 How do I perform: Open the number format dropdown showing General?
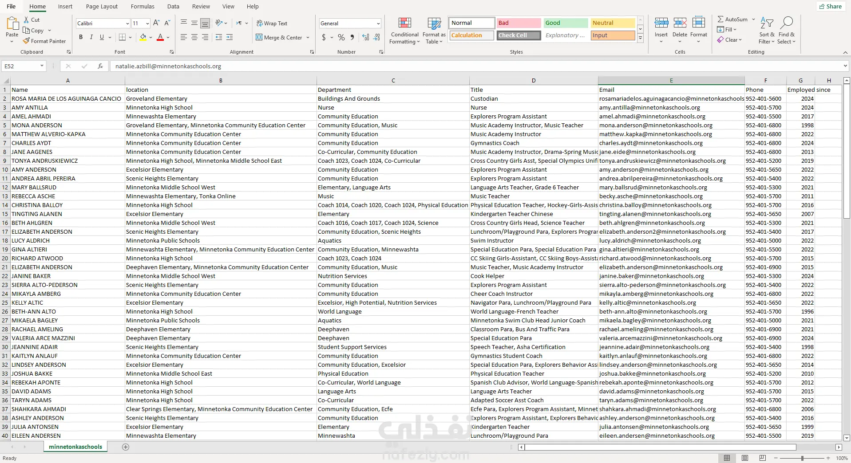(378, 24)
